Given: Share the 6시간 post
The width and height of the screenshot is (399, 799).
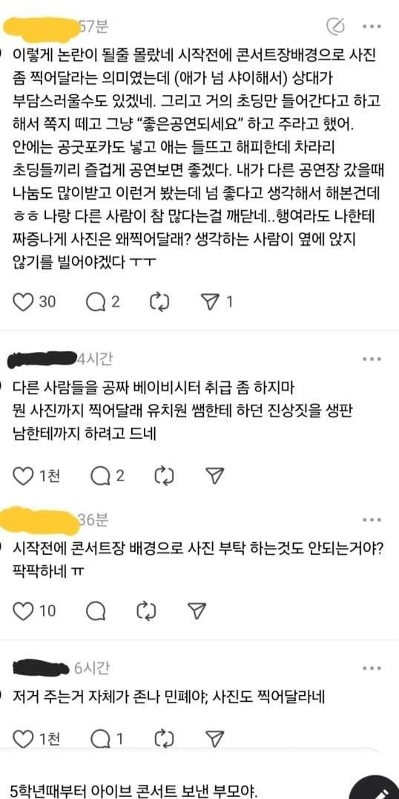Looking at the screenshot, I should (215, 737).
